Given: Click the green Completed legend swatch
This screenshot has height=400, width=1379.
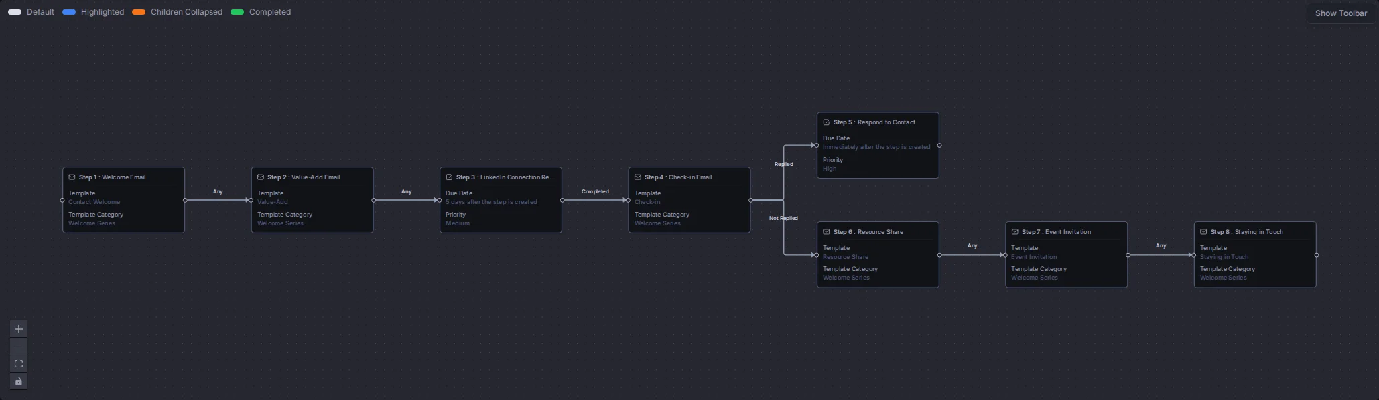Looking at the screenshot, I should point(237,12).
